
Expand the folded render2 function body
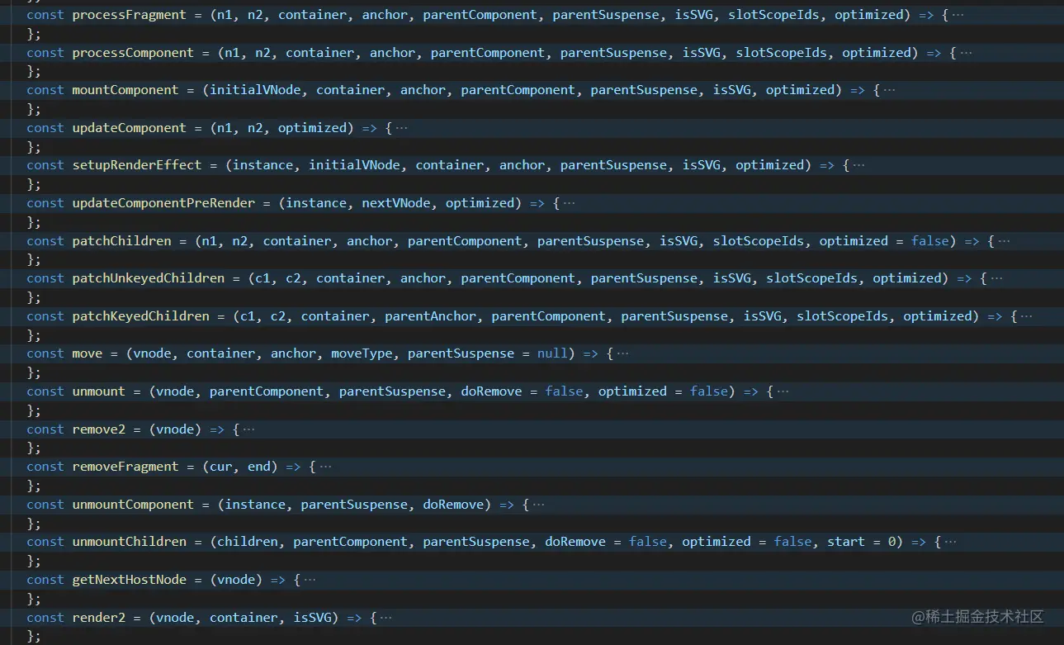385,618
